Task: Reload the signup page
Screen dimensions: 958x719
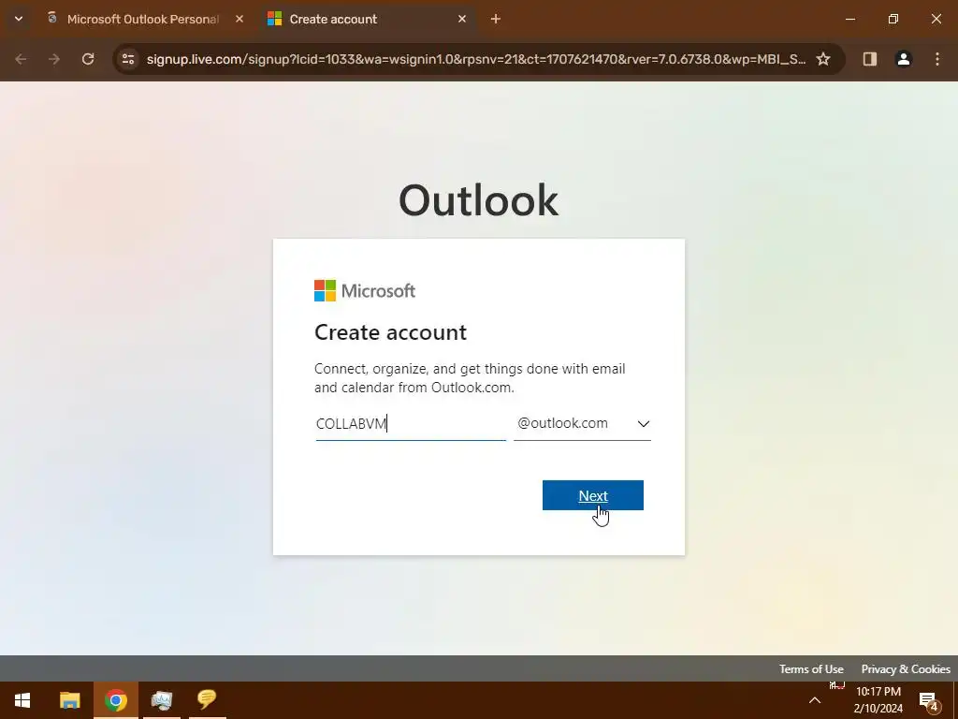Action: point(88,59)
